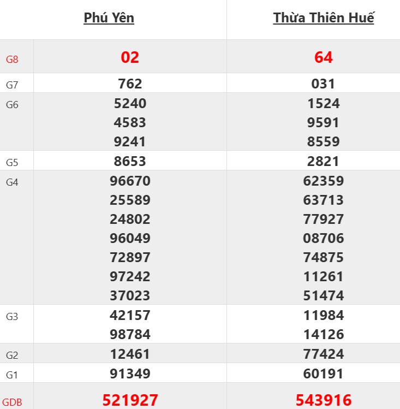Click the G8 prize row label

click(12, 60)
